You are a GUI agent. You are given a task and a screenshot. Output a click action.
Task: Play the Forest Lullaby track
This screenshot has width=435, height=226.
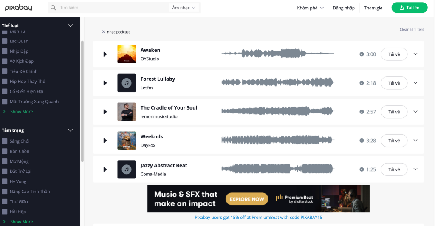(105, 83)
